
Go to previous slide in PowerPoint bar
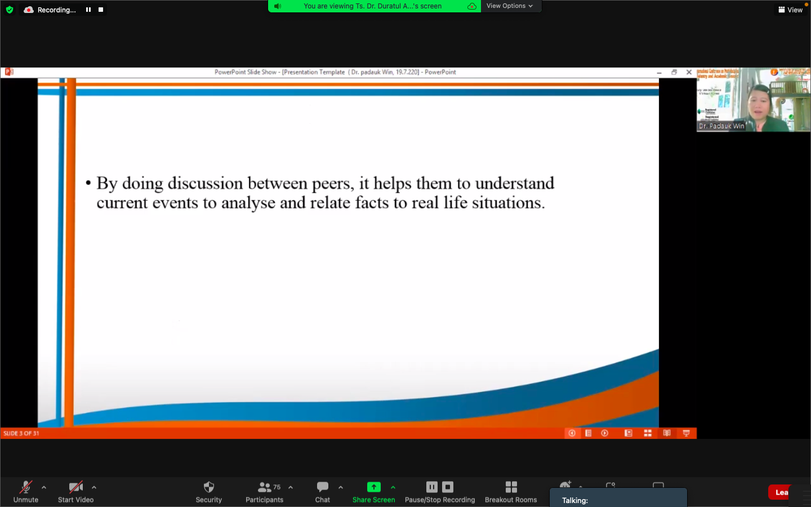pos(572,433)
